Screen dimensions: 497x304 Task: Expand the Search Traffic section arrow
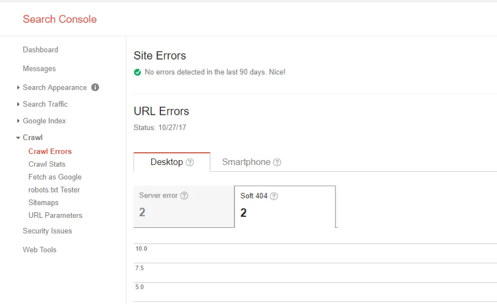coord(18,104)
